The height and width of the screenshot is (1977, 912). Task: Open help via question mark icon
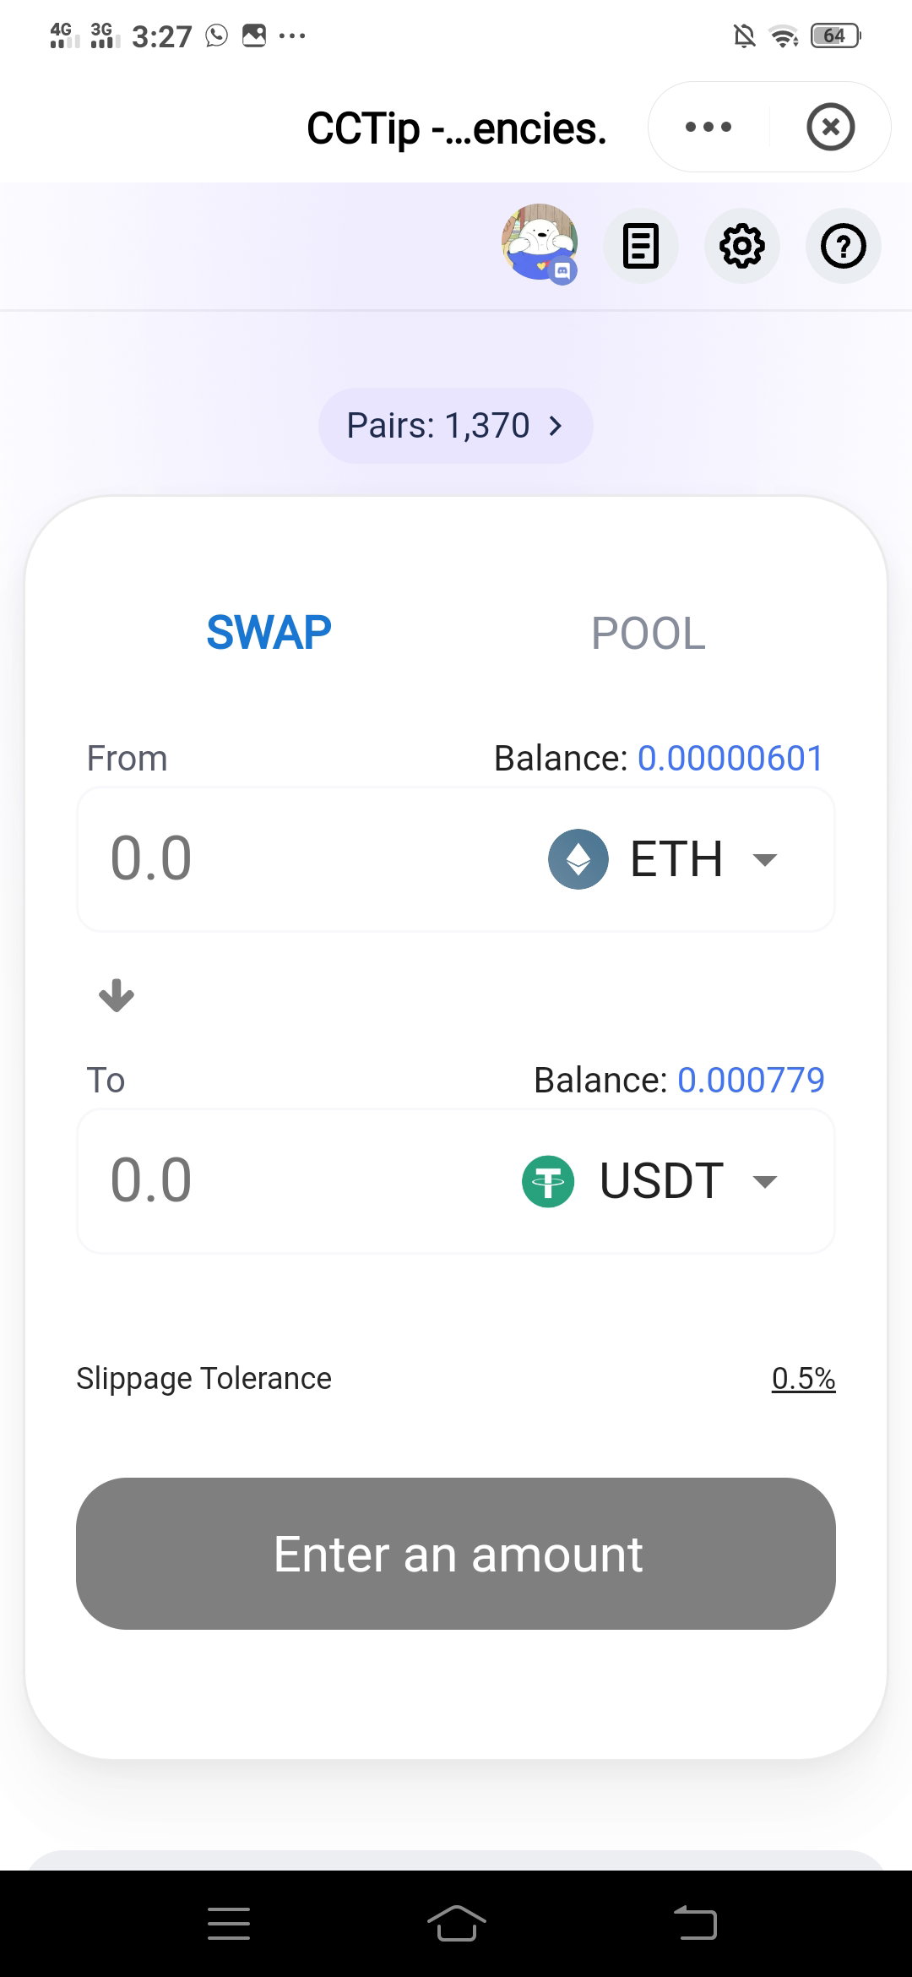844,246
